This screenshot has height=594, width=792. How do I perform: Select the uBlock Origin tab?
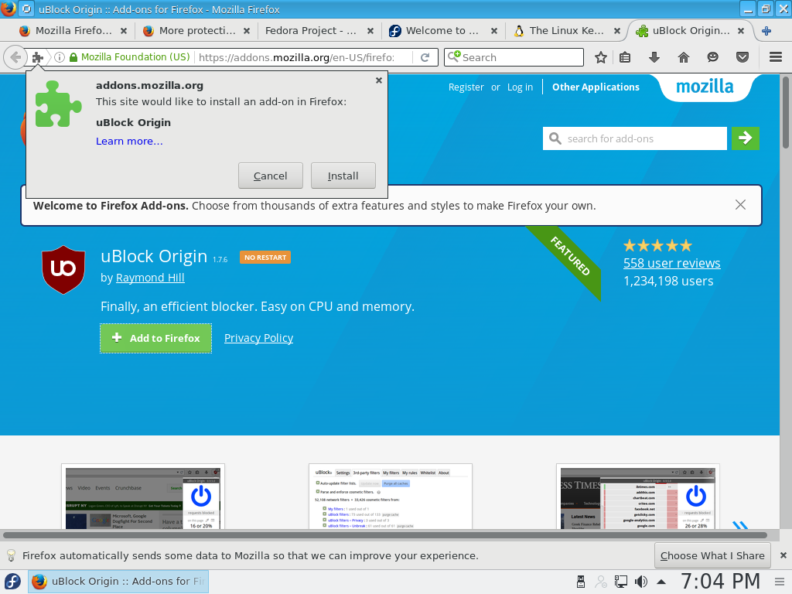[691, 31]
